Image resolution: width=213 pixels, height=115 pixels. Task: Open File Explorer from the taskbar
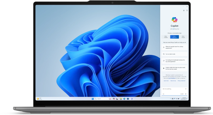(121, 99)
